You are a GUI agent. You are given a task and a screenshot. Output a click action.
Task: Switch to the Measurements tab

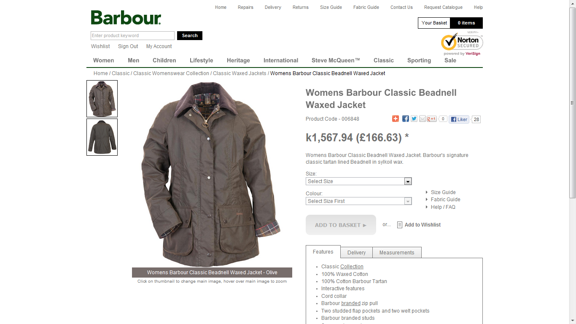point(397,253)
